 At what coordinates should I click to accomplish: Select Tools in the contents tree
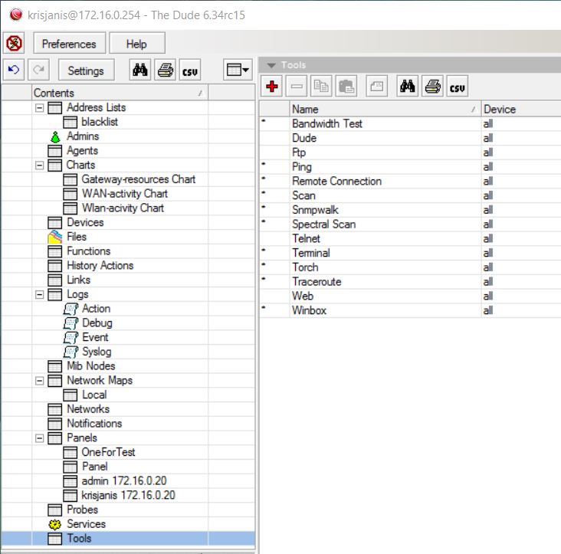[79, 538]
